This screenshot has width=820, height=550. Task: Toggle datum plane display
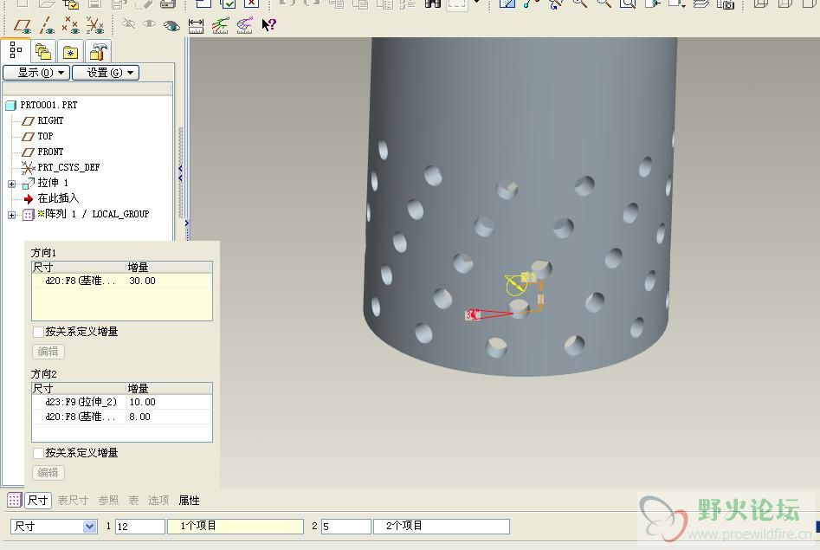[x=22, y=25]
